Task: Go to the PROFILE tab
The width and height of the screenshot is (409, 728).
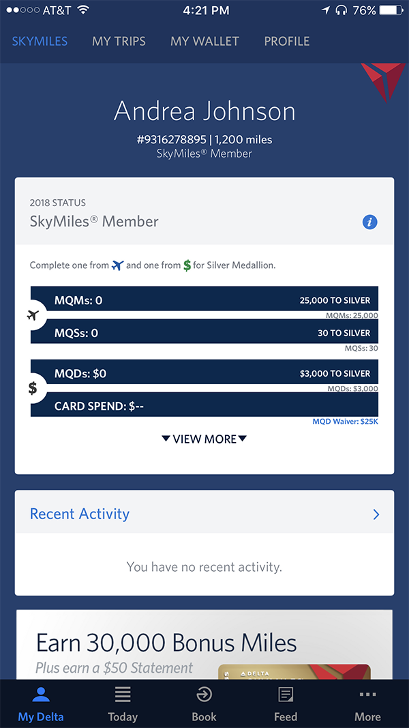Action: click(286, 41)
